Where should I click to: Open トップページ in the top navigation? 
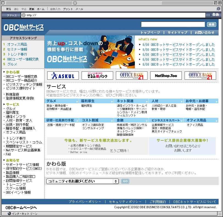[150, 33]
